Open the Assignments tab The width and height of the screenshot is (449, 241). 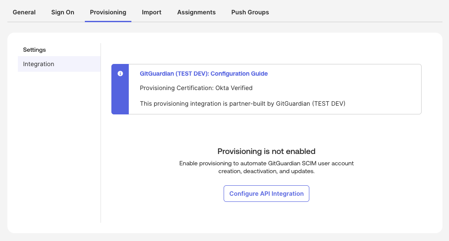[197, 12]
